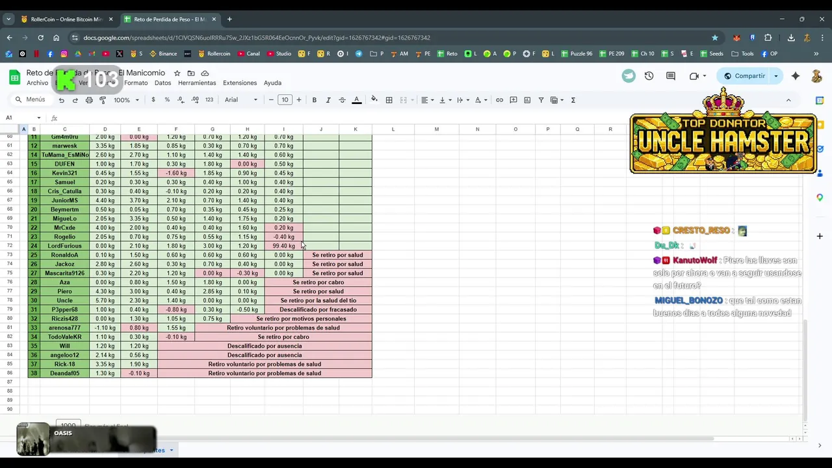Expand the Compartir share options arrow

(x=775, y=76)
